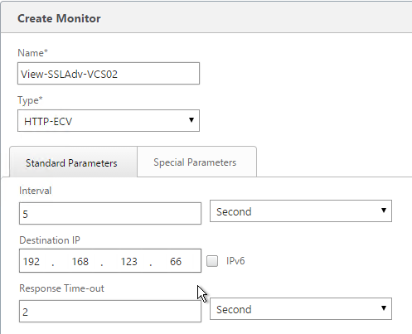The height and width of the screenshot is (334, 412).
Task: Click the IPv6 label text
Action: click(x=235, y=261)
